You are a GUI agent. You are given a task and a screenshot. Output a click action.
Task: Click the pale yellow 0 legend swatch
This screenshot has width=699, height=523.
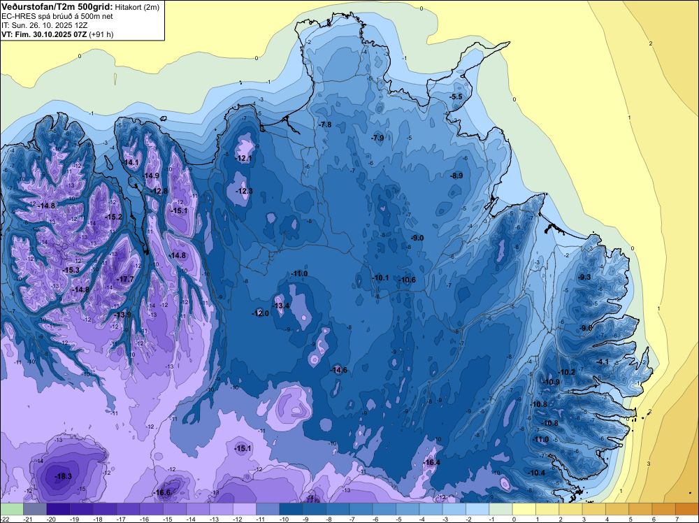[524, 508]
